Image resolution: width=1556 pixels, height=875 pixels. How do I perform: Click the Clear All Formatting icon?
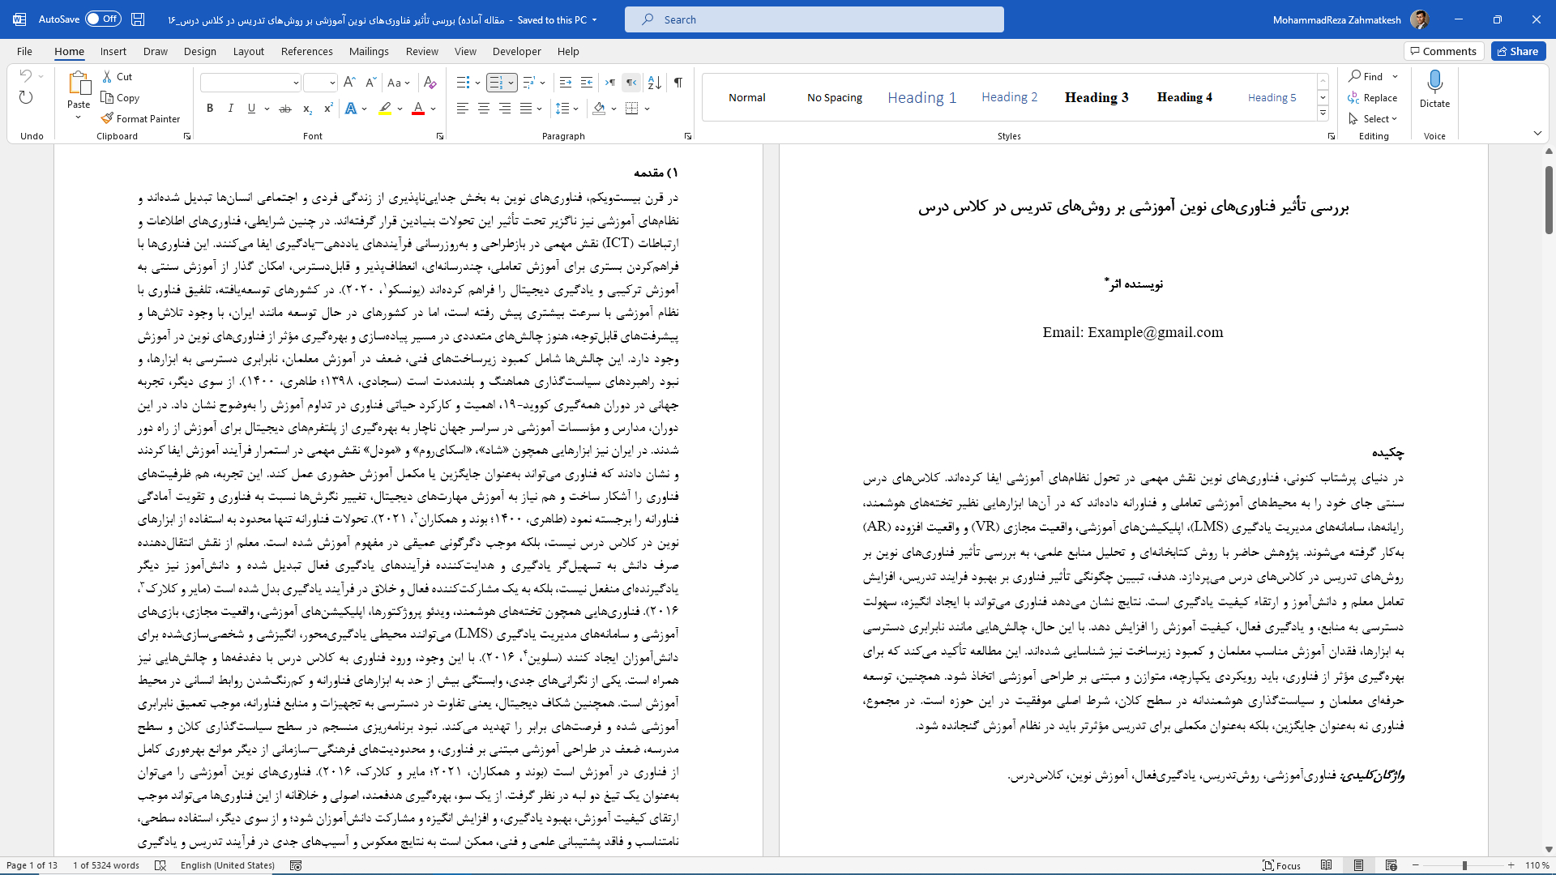[x=430, y=83]
